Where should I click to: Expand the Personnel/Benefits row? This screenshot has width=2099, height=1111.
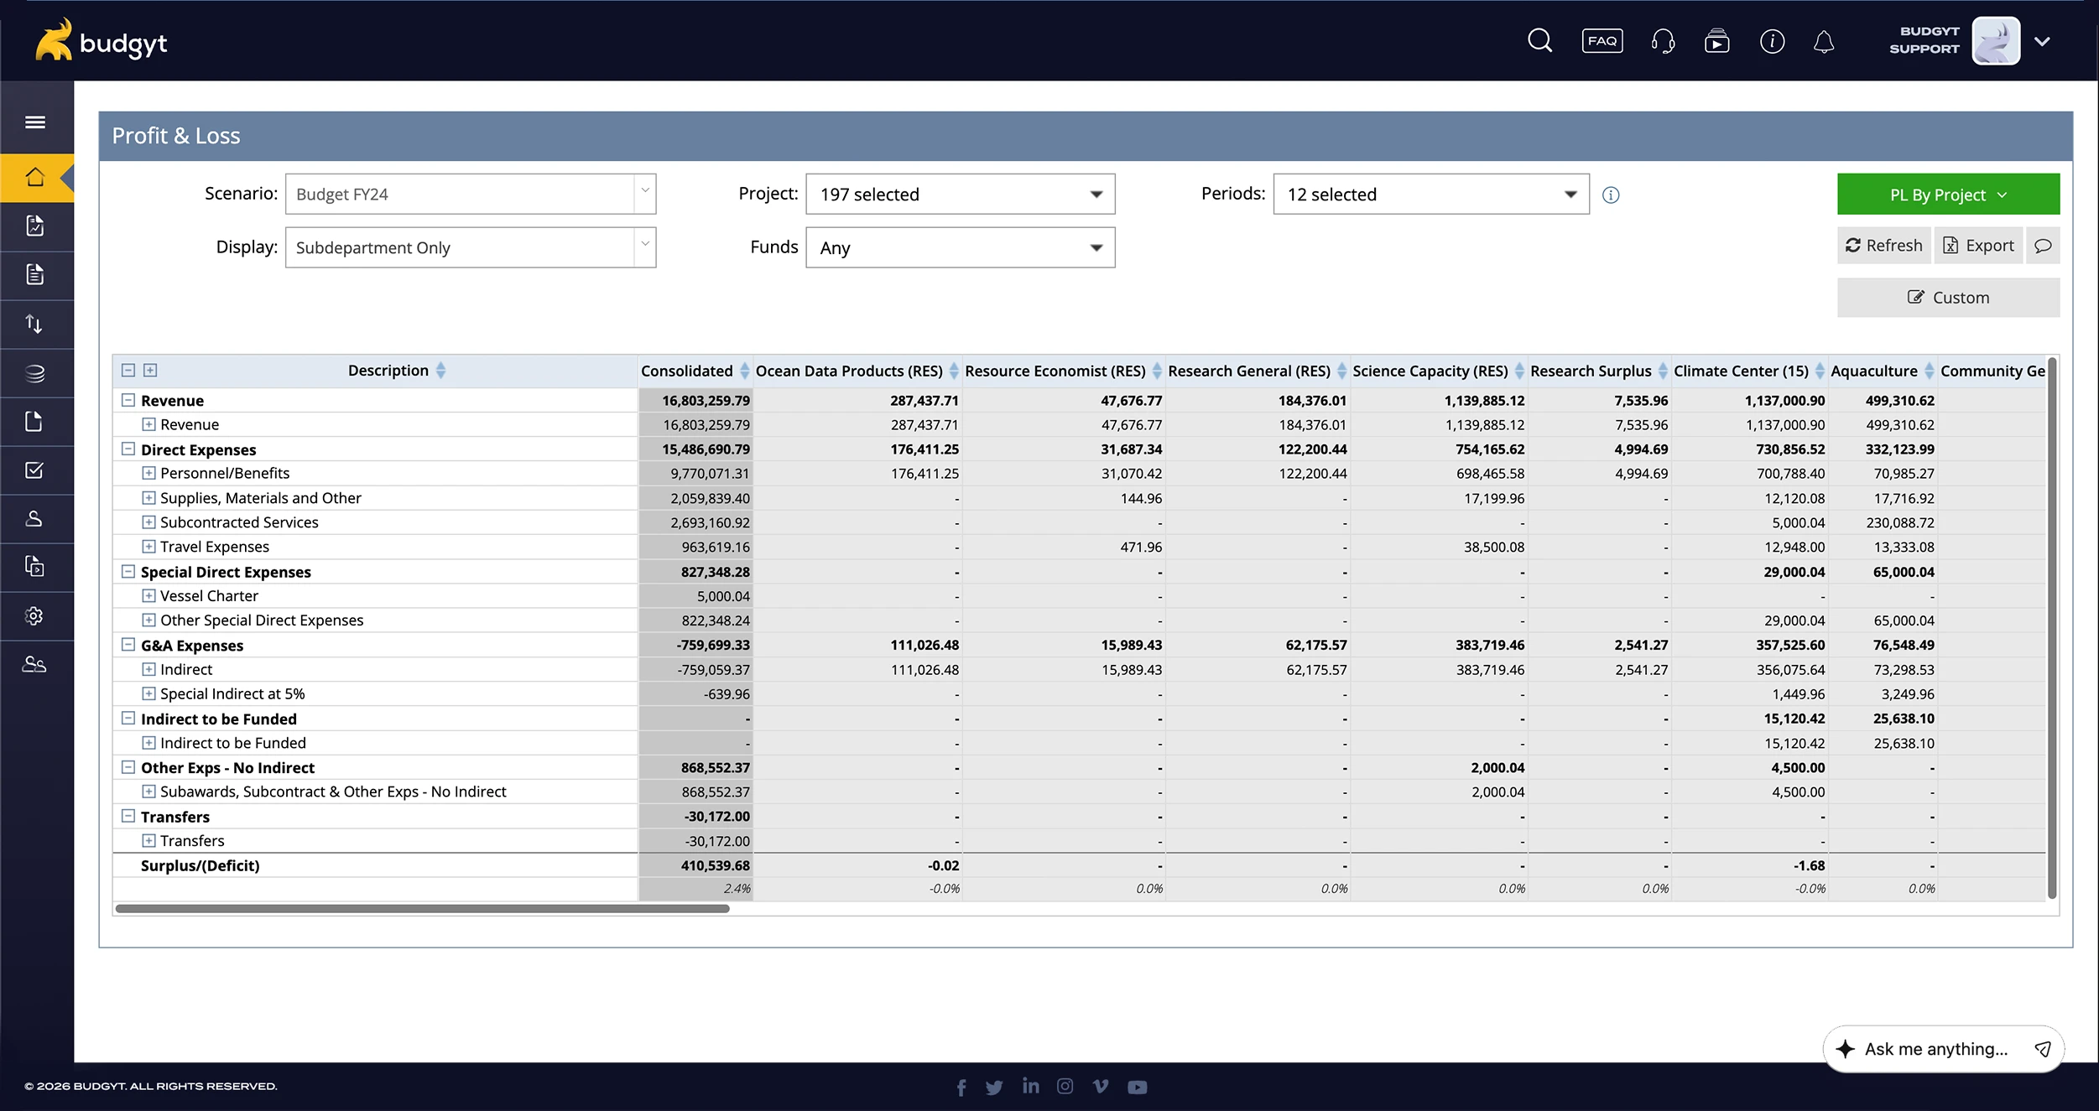(148, 474)
